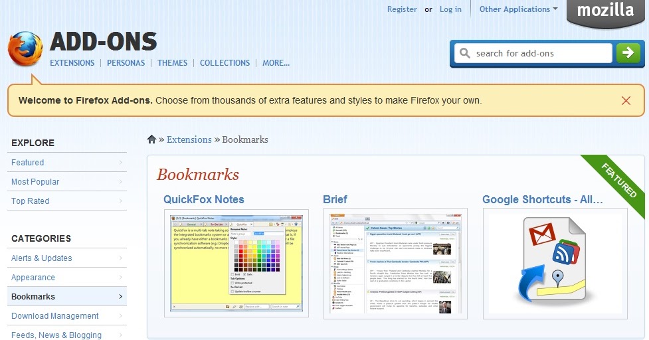Click chevron arrow on Featured row
Screen dimensions: 649x340
pos(120,163)
